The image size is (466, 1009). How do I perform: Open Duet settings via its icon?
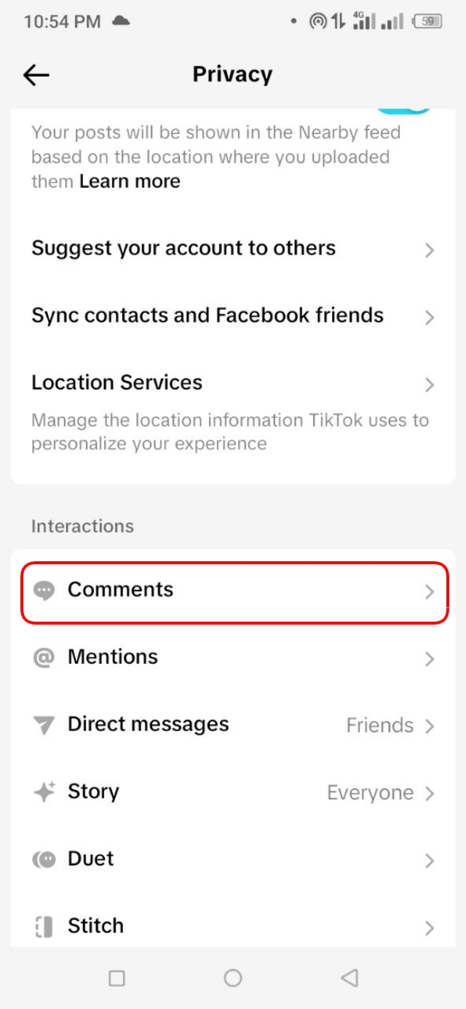[44, 859]
